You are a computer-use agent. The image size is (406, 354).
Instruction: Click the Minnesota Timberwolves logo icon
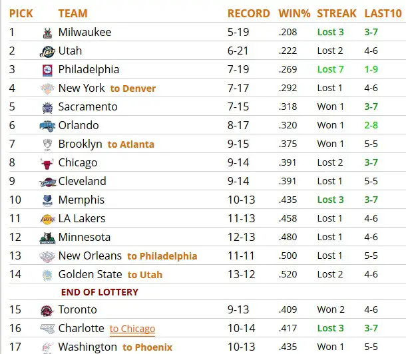point(47,238)
